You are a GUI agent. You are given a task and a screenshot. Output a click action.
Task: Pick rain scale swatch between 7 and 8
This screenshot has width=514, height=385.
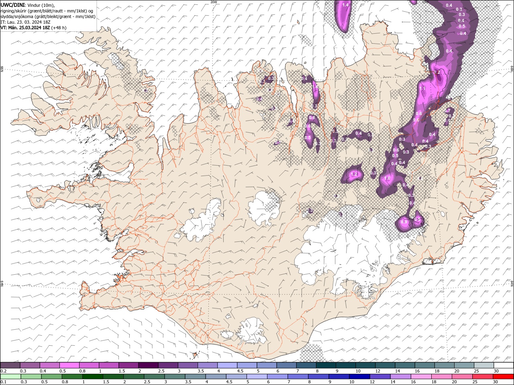tap(298, 377)
